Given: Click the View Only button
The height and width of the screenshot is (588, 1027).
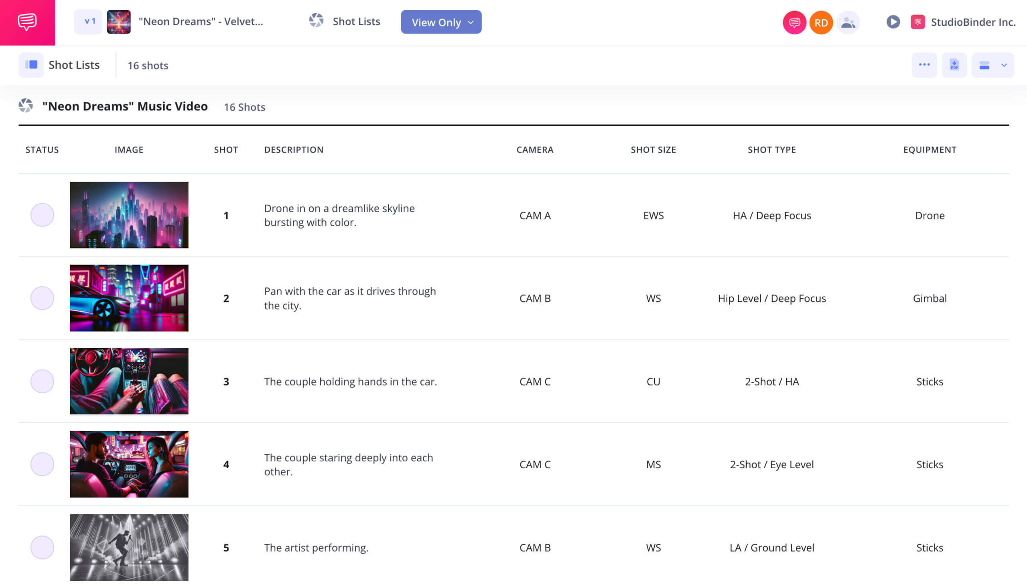Looking at the screenshot, I should 441,22.
